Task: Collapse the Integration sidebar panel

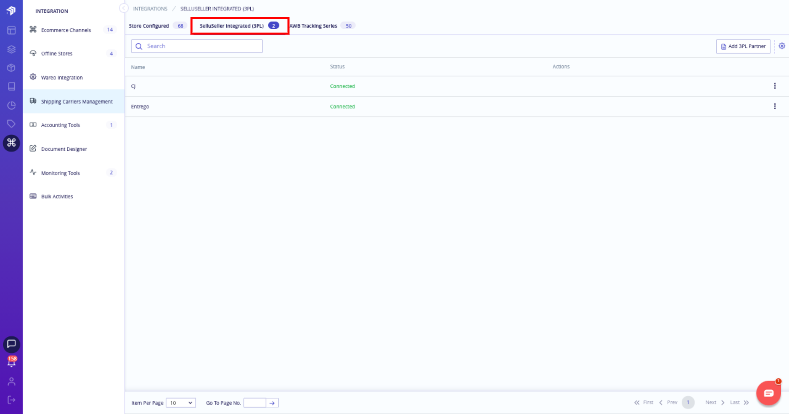Action: pyautogui.click(x=123, y=8)
